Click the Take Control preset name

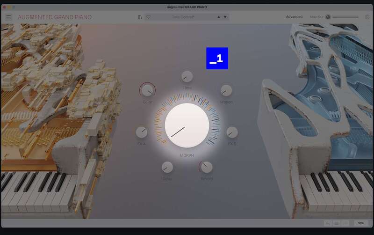pyautogui.click(x=183, y=17)
